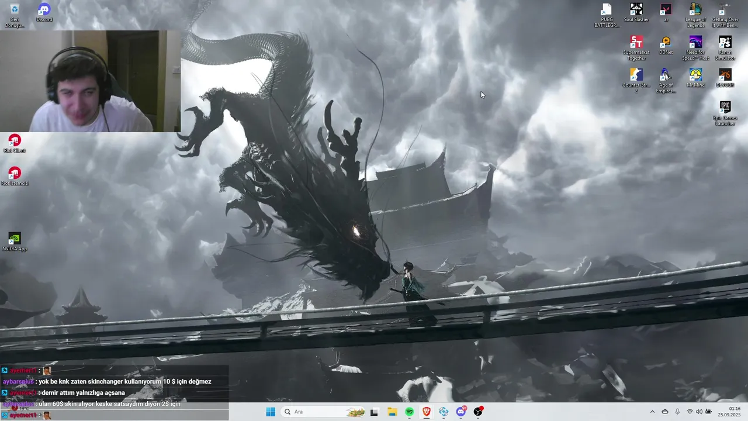Open File Explorer from the taskbar

tap(392, 412)
